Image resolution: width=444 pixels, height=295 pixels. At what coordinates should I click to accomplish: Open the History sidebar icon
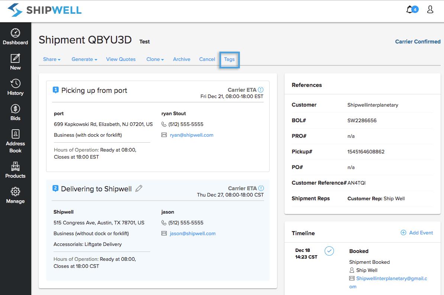click(15, 84)
